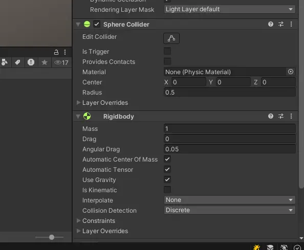Click the Mass field
Screen dimensions: 304x250
pyautogui.click(x=230, y=129)
